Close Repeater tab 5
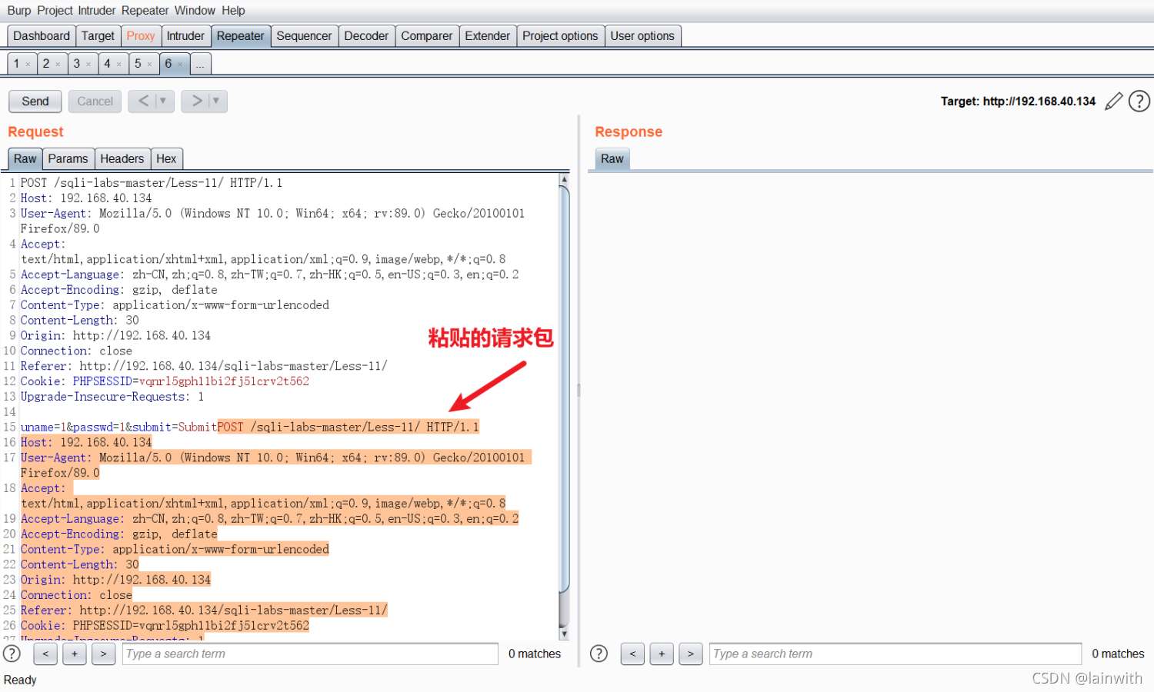This screenshot has width=1154, height=692. [x=149, y=65]
